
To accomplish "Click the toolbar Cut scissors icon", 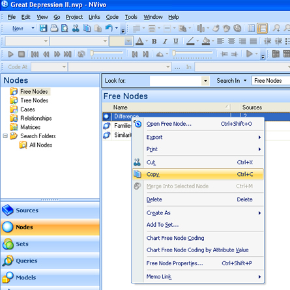I will 76,29.
